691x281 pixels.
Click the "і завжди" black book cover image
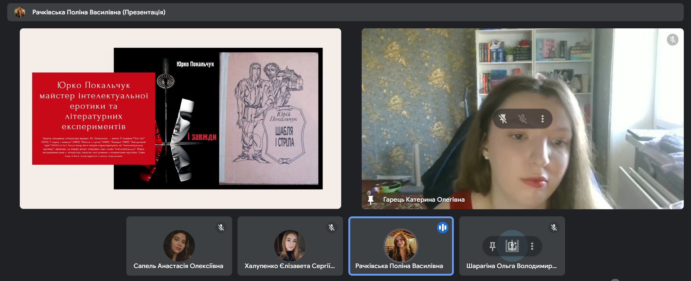[x=167, y=118]
